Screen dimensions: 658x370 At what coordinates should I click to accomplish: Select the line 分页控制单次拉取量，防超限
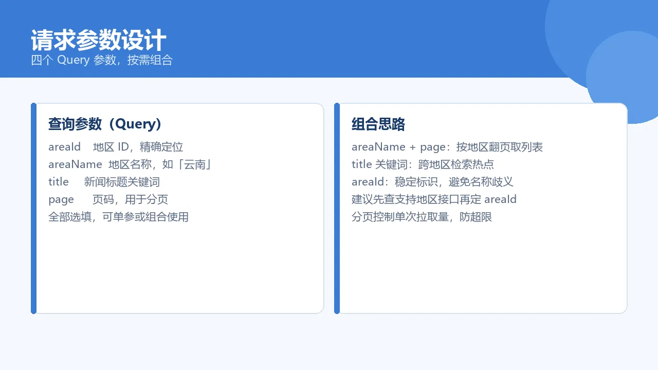coord(422,217)
